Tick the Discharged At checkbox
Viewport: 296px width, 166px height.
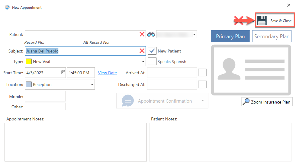(202, 84)
